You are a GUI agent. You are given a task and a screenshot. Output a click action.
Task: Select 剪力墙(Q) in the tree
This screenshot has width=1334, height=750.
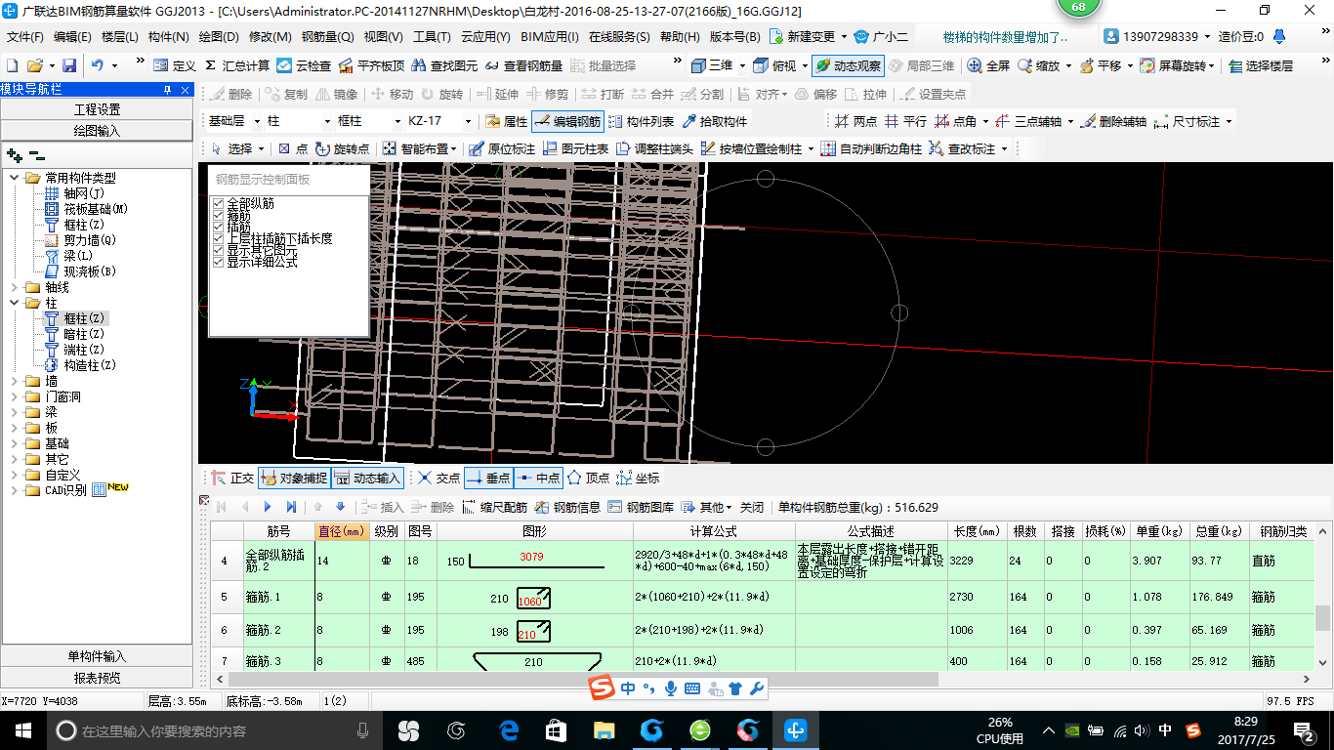click(x=90, y=240)
